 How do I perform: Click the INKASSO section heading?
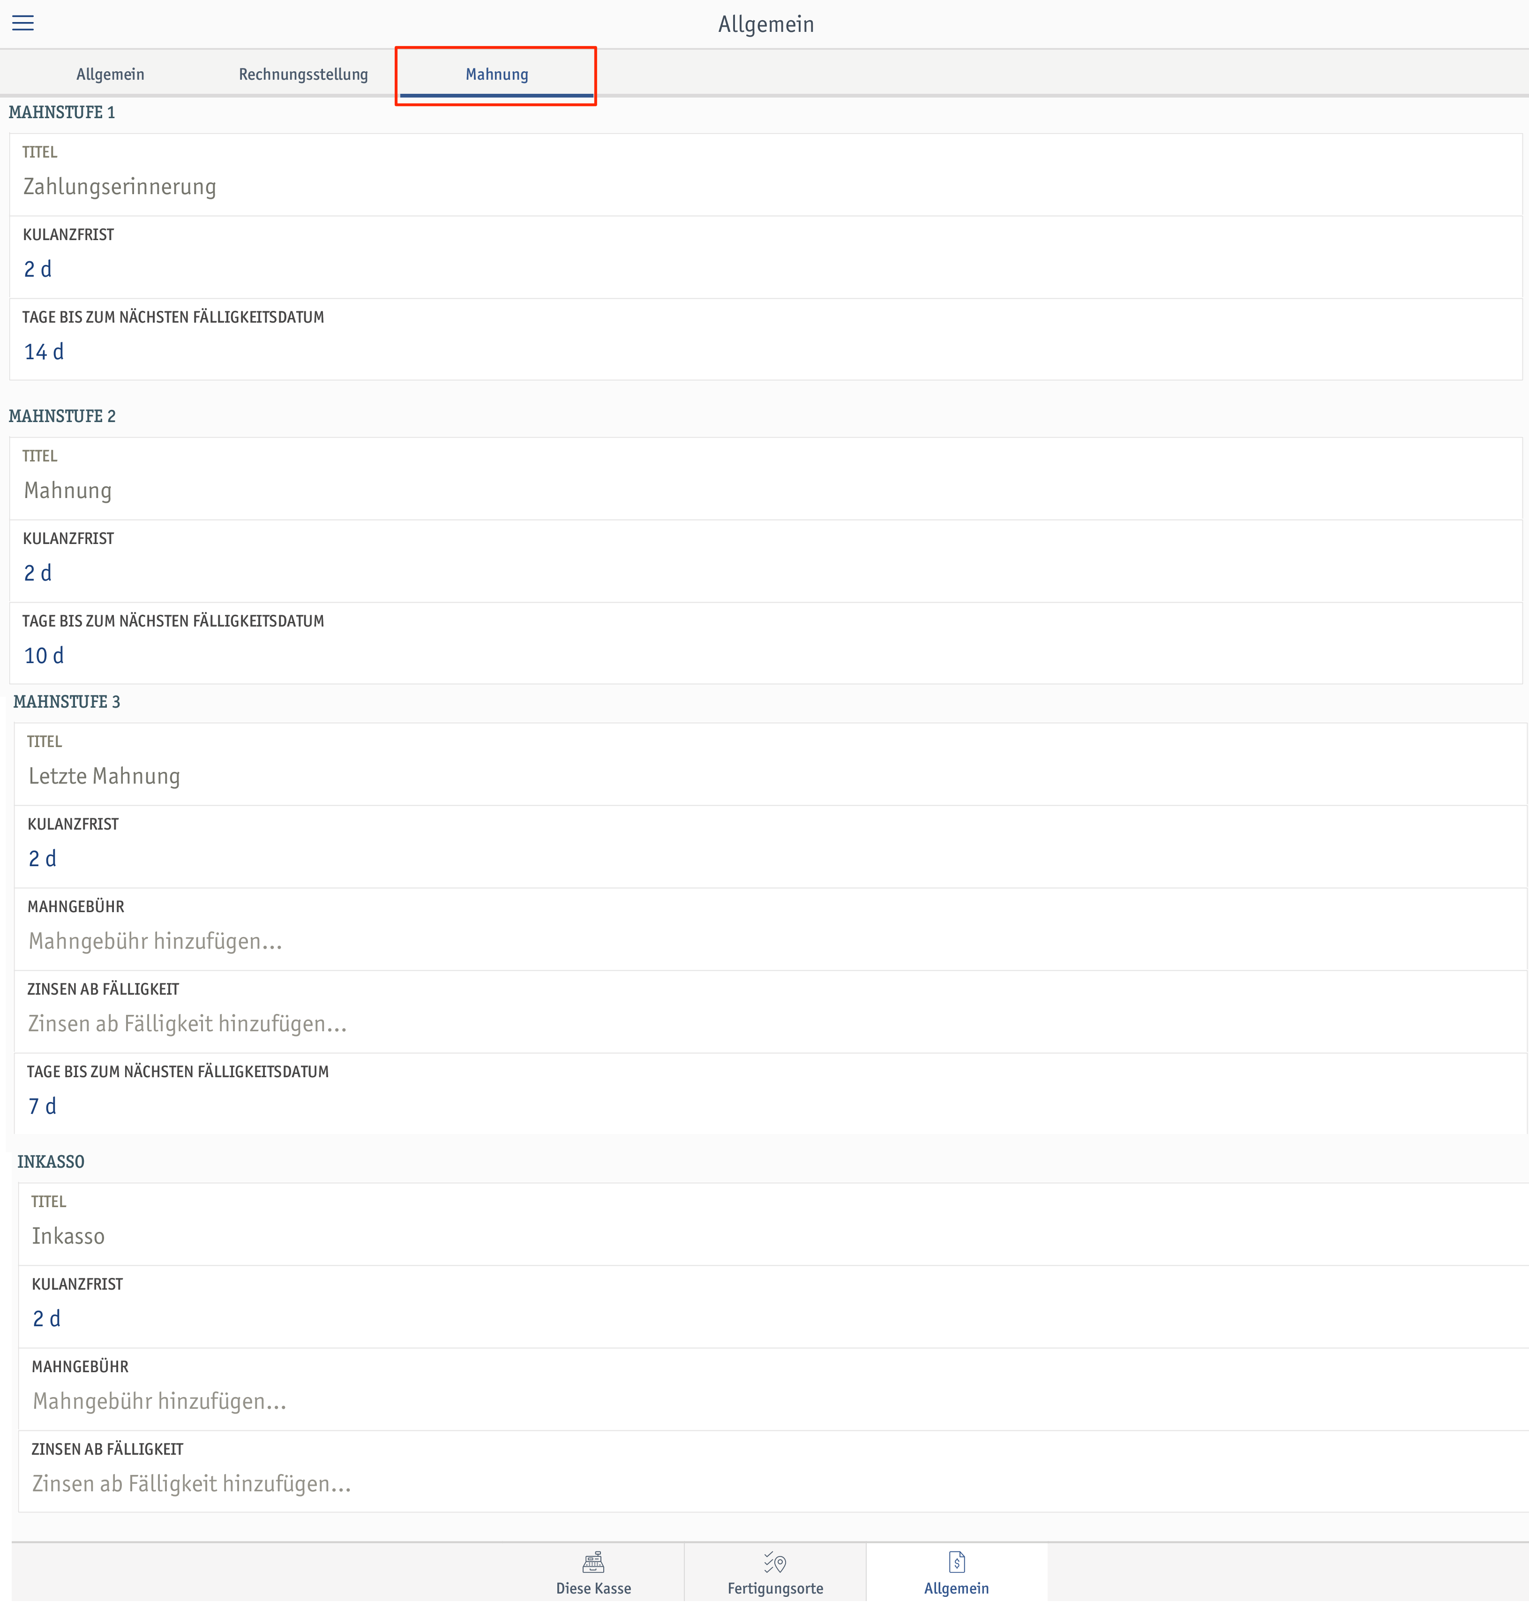(x=51, y=1162)
